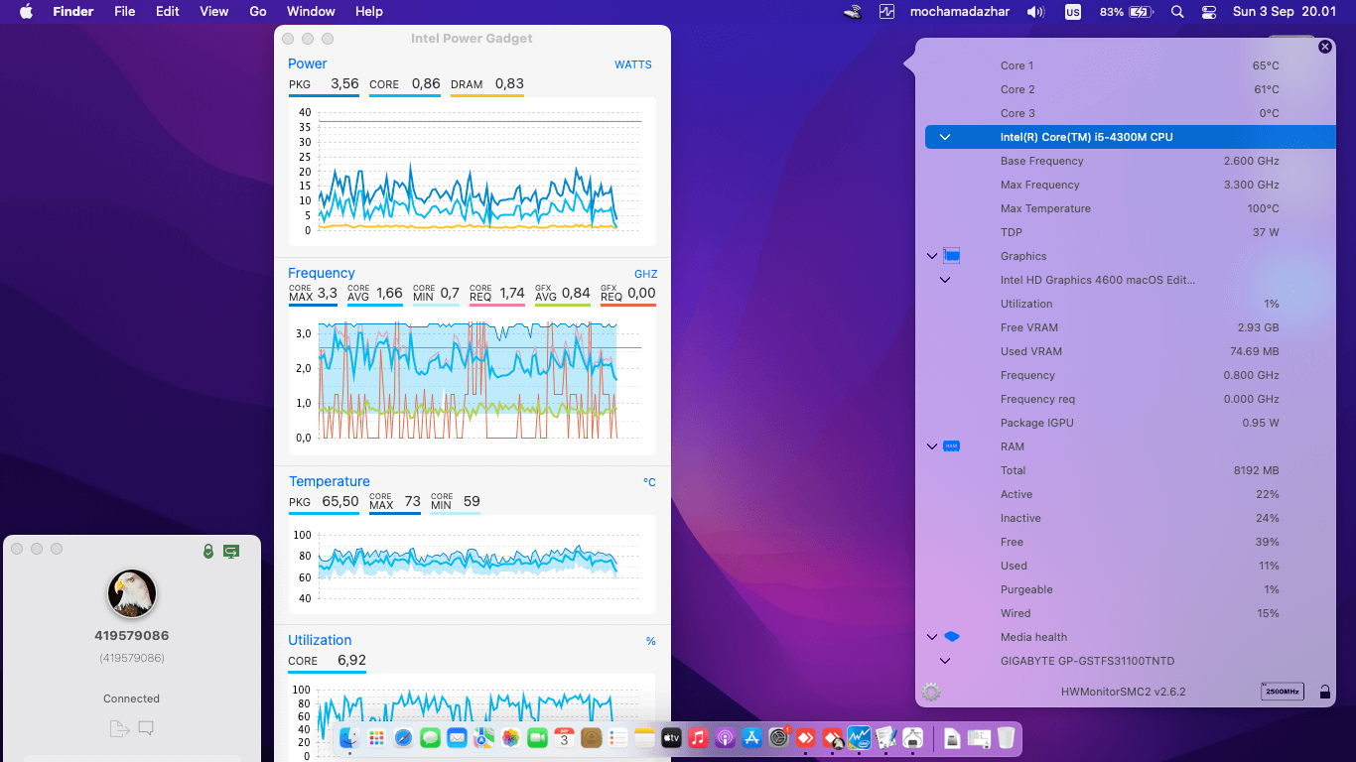Screen dimensions: 1356x762
Task: Open Finder from the Dock
Action: [x=349, y=738]
